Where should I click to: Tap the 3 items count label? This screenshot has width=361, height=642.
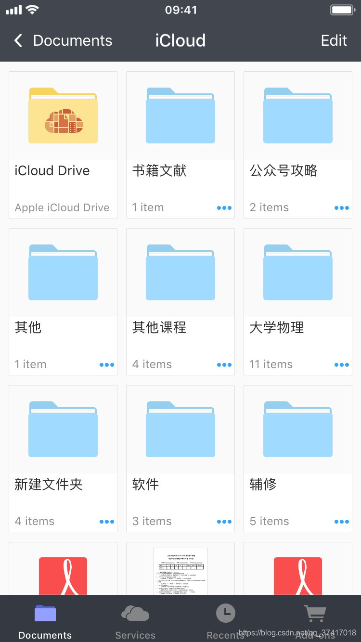[x=152, y=521]
